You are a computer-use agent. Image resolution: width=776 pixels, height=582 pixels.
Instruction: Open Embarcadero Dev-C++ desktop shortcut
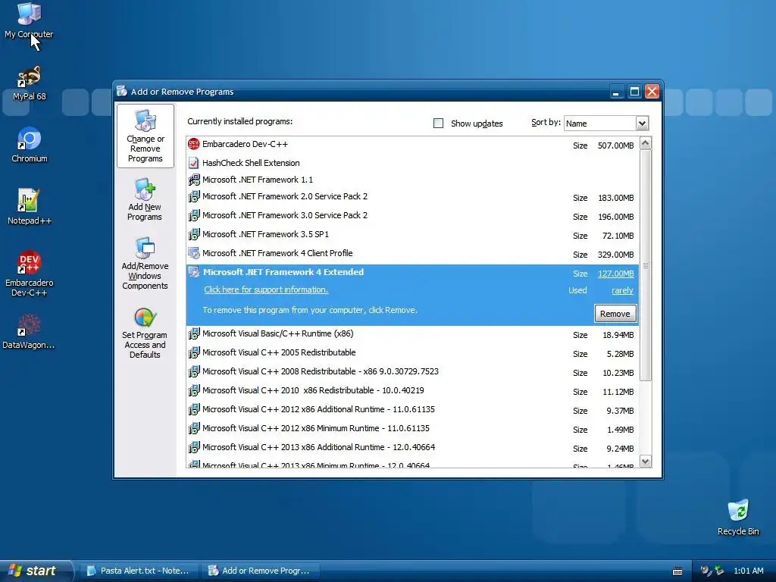[30, 274]
